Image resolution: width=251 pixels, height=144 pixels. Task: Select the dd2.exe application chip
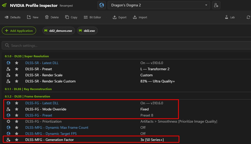[87, 31]
